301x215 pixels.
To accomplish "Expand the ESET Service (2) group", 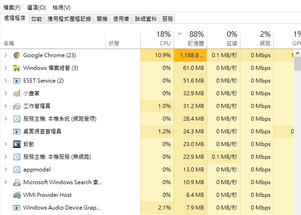I will tap(6, 81).
